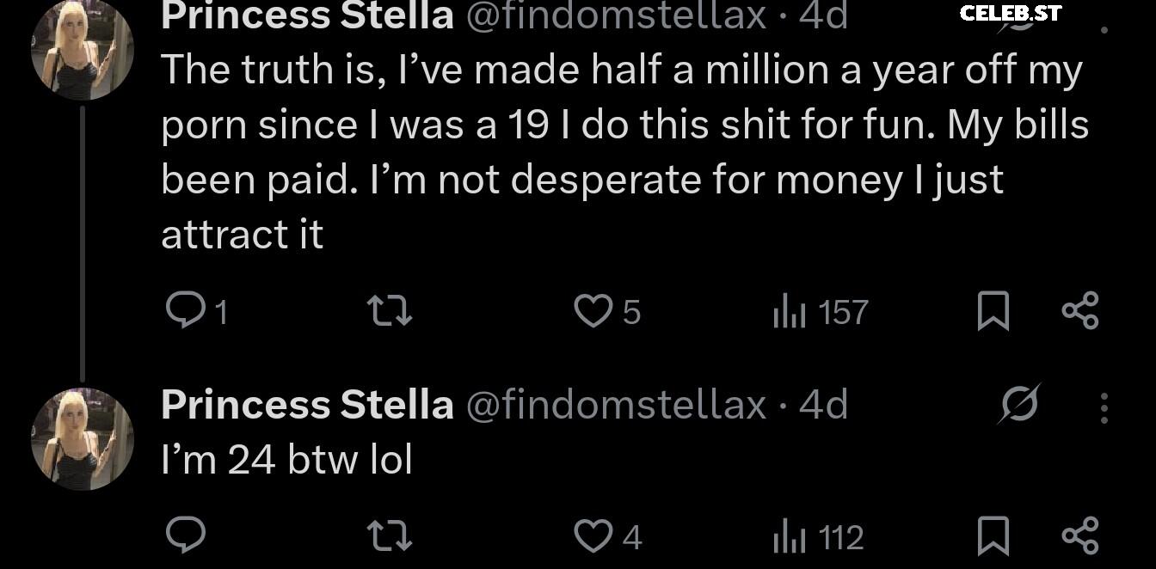View analytics showing 157 views
The width and height of the screenshot is (1156, 569).
[x=821, y=312]
